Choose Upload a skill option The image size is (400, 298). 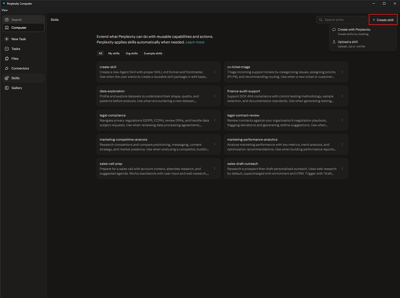[363, 44]
